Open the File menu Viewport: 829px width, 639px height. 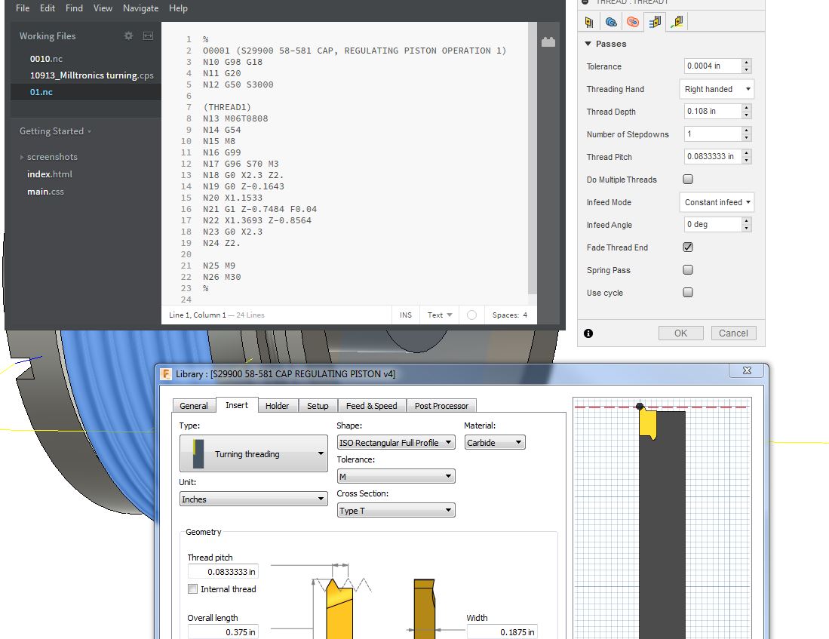coord(23,8)
